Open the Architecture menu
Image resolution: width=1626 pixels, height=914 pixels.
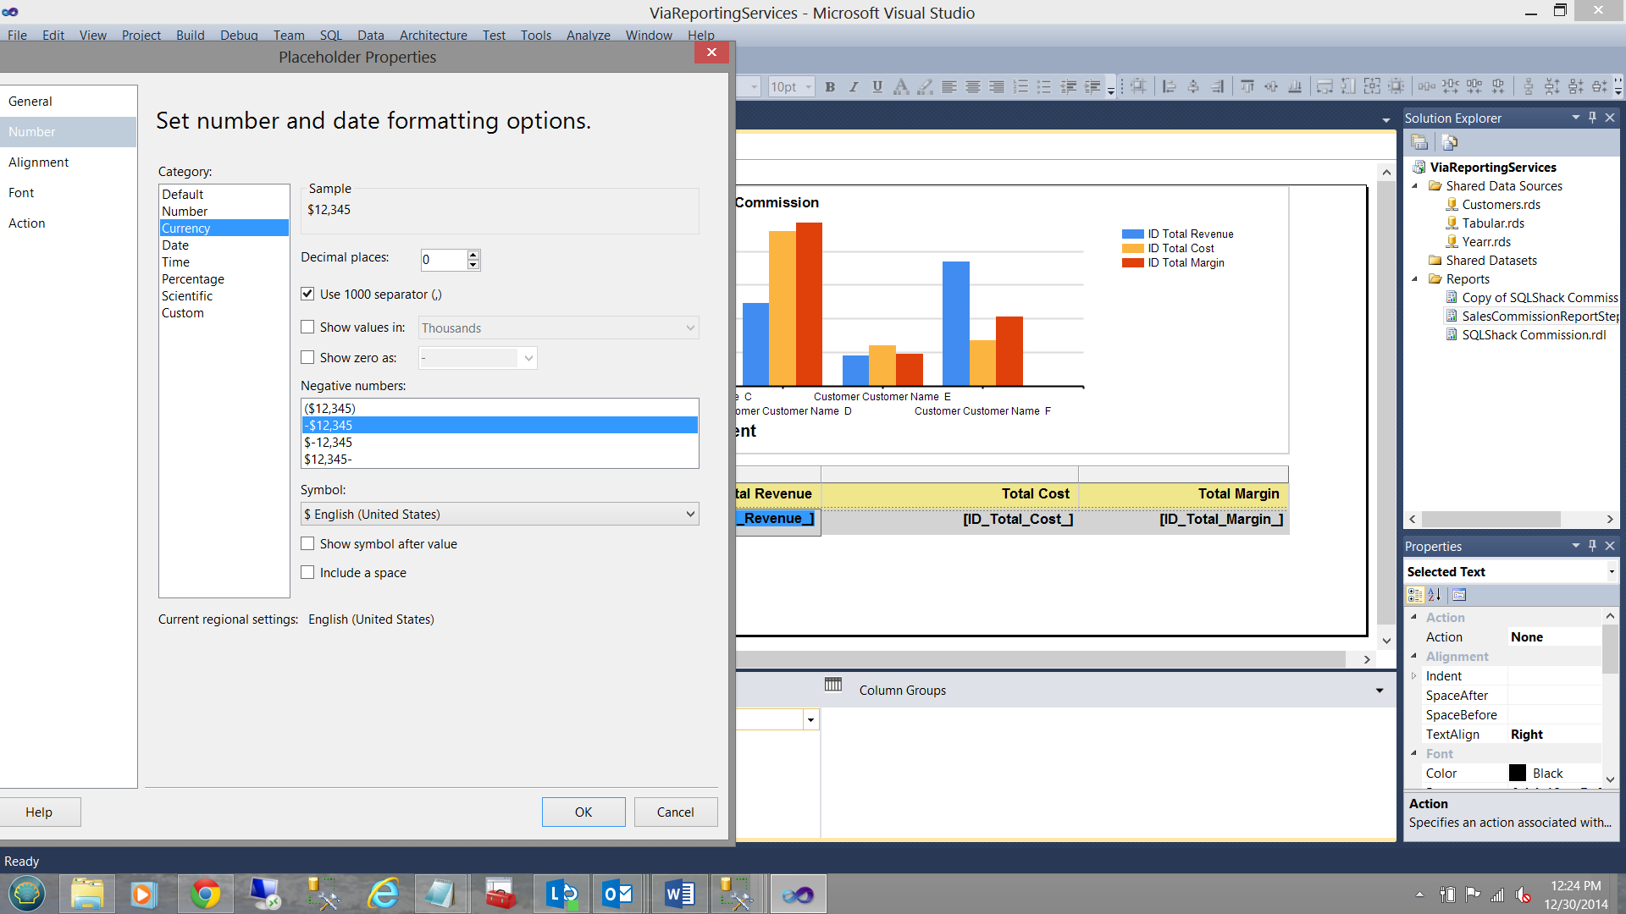point(433,35)
